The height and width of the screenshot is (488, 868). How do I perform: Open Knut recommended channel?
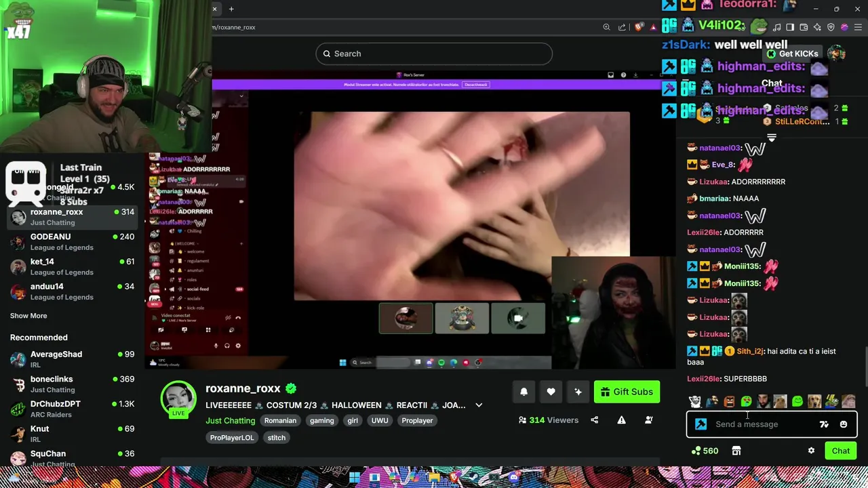73,434
